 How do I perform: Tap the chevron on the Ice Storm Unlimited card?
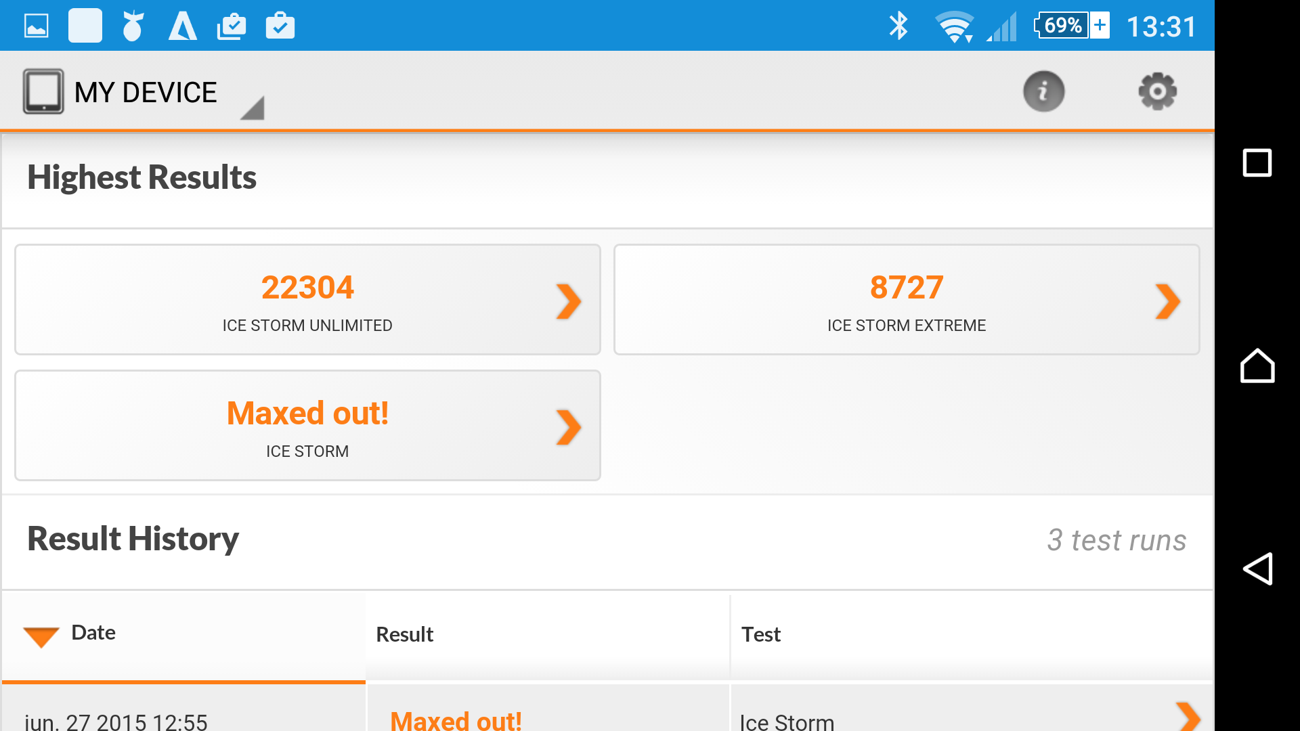point(569,301)
